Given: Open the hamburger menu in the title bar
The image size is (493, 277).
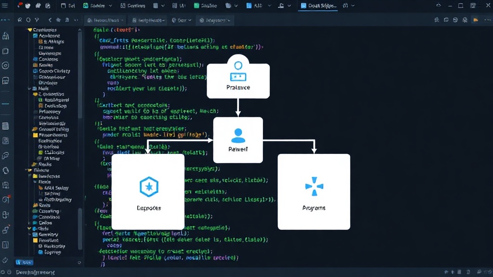Looking at the screenshot, I should point(5,6).
